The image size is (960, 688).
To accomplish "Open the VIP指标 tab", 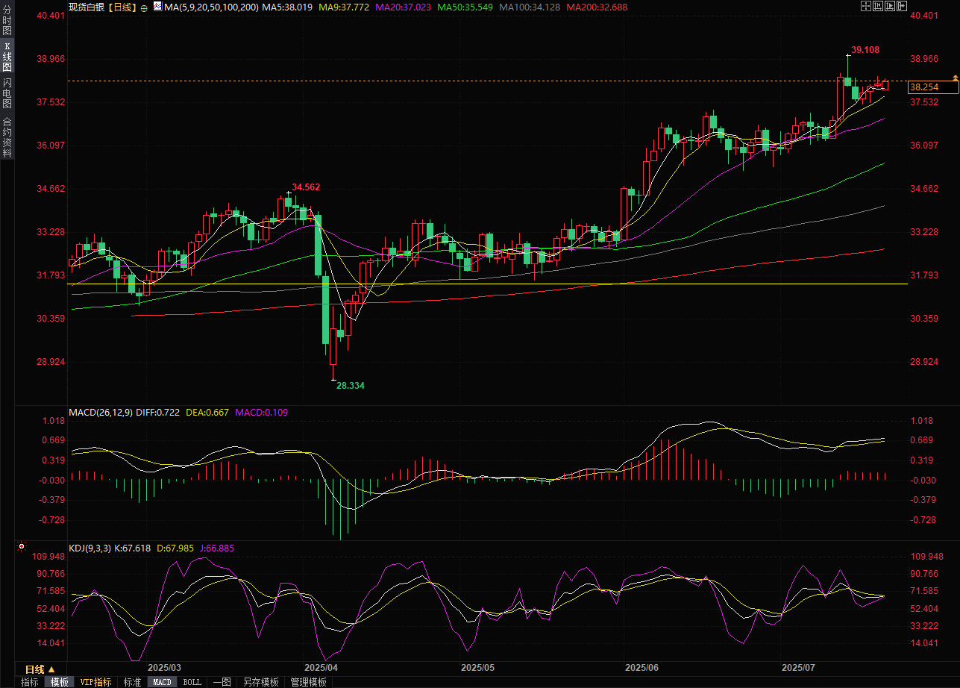I will pos(95,682).
